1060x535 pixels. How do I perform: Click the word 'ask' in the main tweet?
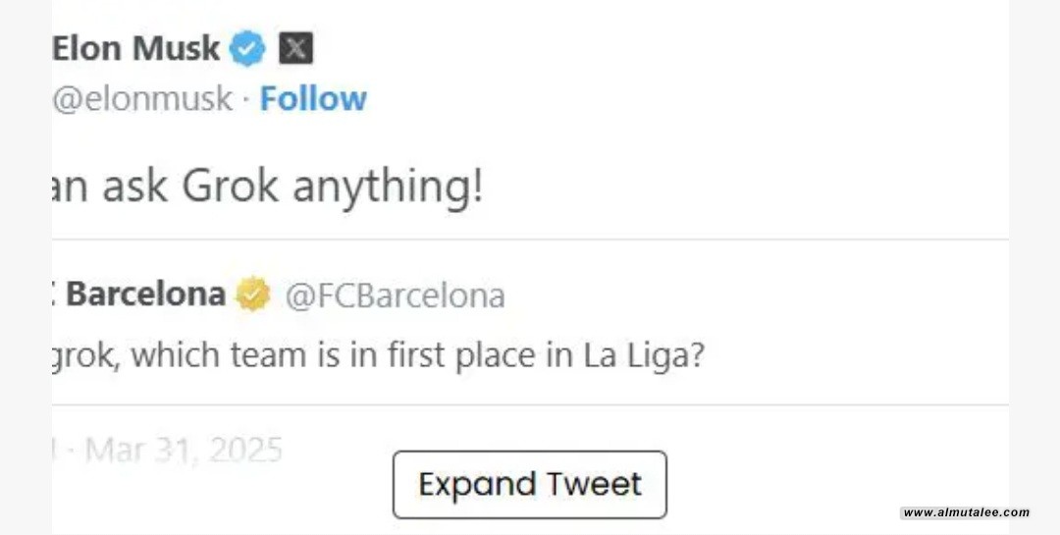(x=134, y=186)
